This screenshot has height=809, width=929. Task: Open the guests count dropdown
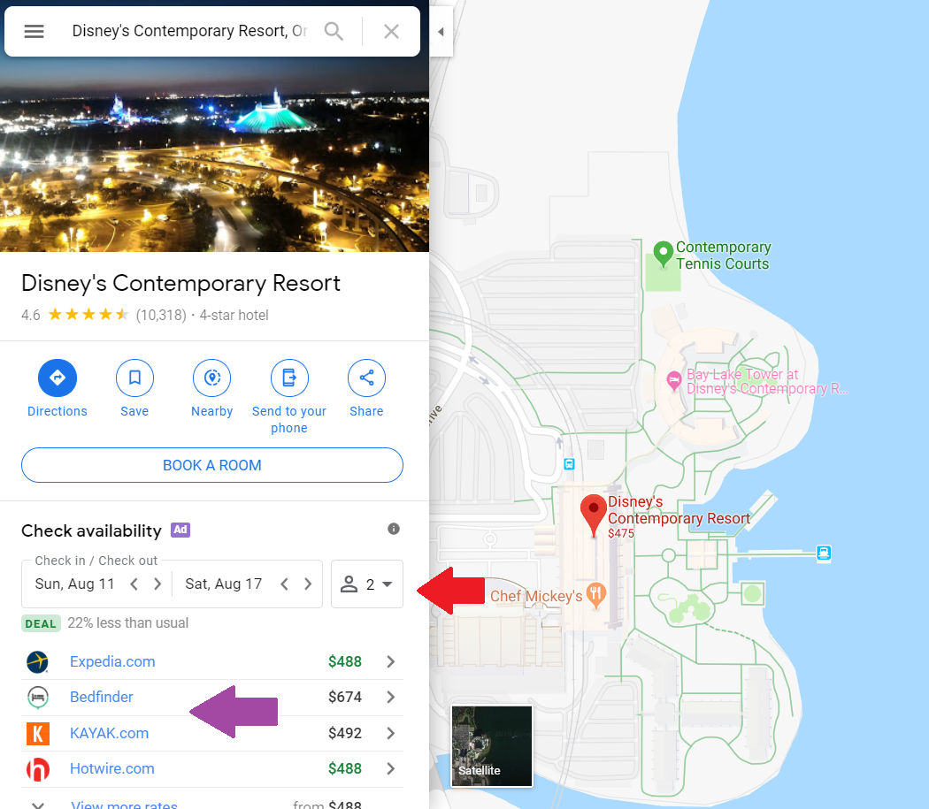(367, 584)
